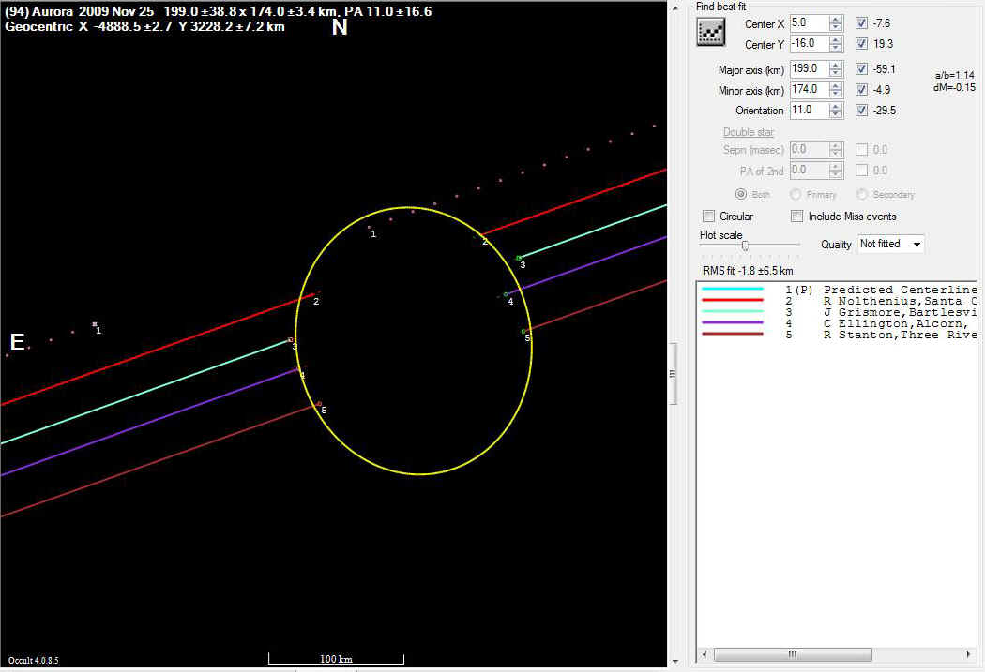The width and height of the screenshot is (985, 672).
Task: Click the N north marker on plot
Action: pyautogui.click(x=340, y=27)
